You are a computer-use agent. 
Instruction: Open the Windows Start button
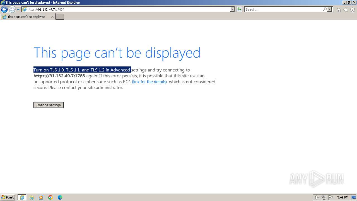point(8,197)
